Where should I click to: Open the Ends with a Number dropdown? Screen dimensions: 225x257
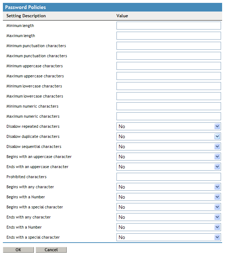pos(168,227)
